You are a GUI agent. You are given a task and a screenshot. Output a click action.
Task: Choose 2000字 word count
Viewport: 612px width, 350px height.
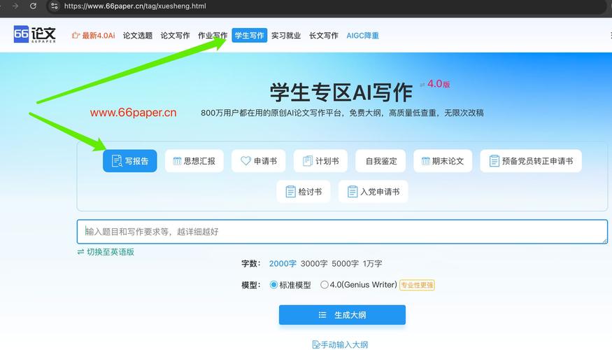pyautogui.click(x=283, y=264)
